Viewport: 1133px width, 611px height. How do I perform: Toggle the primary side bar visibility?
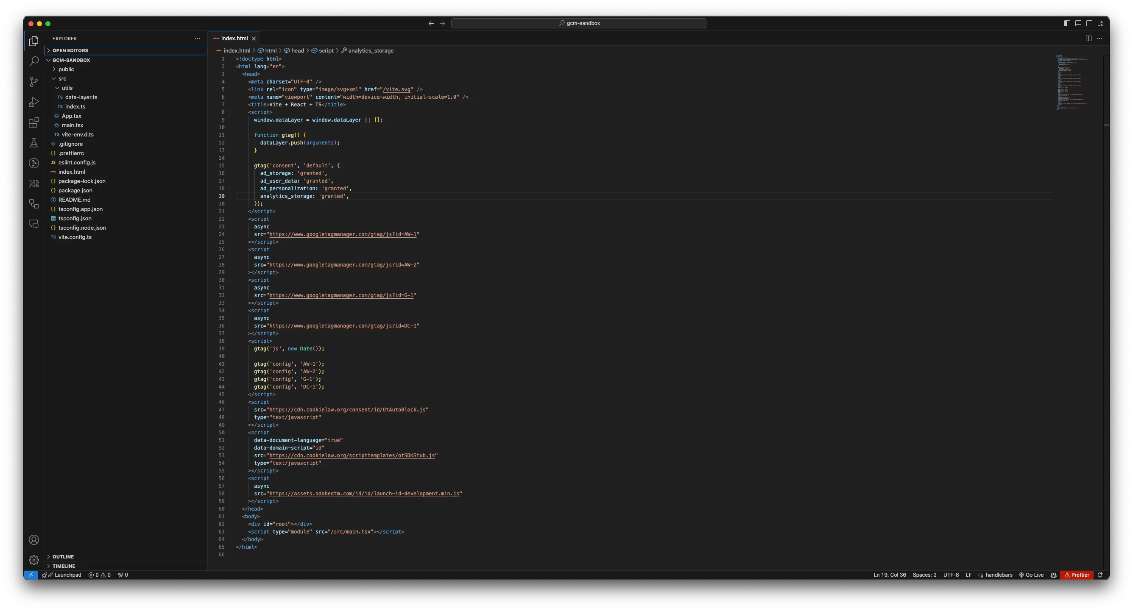[x=1066, y=23]
